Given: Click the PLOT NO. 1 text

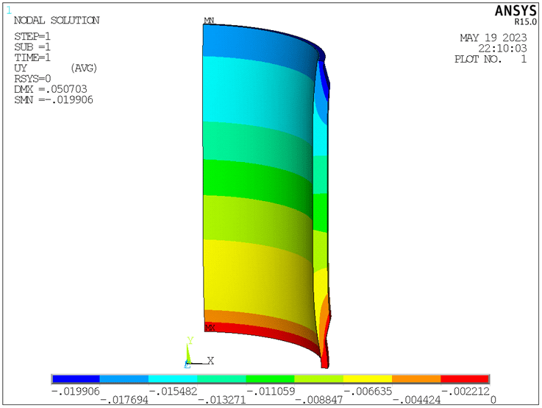Looking at the screenshot, I should point(490,59).
